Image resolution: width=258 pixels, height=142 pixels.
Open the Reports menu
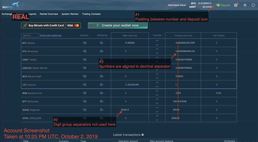tap(32, 14)
